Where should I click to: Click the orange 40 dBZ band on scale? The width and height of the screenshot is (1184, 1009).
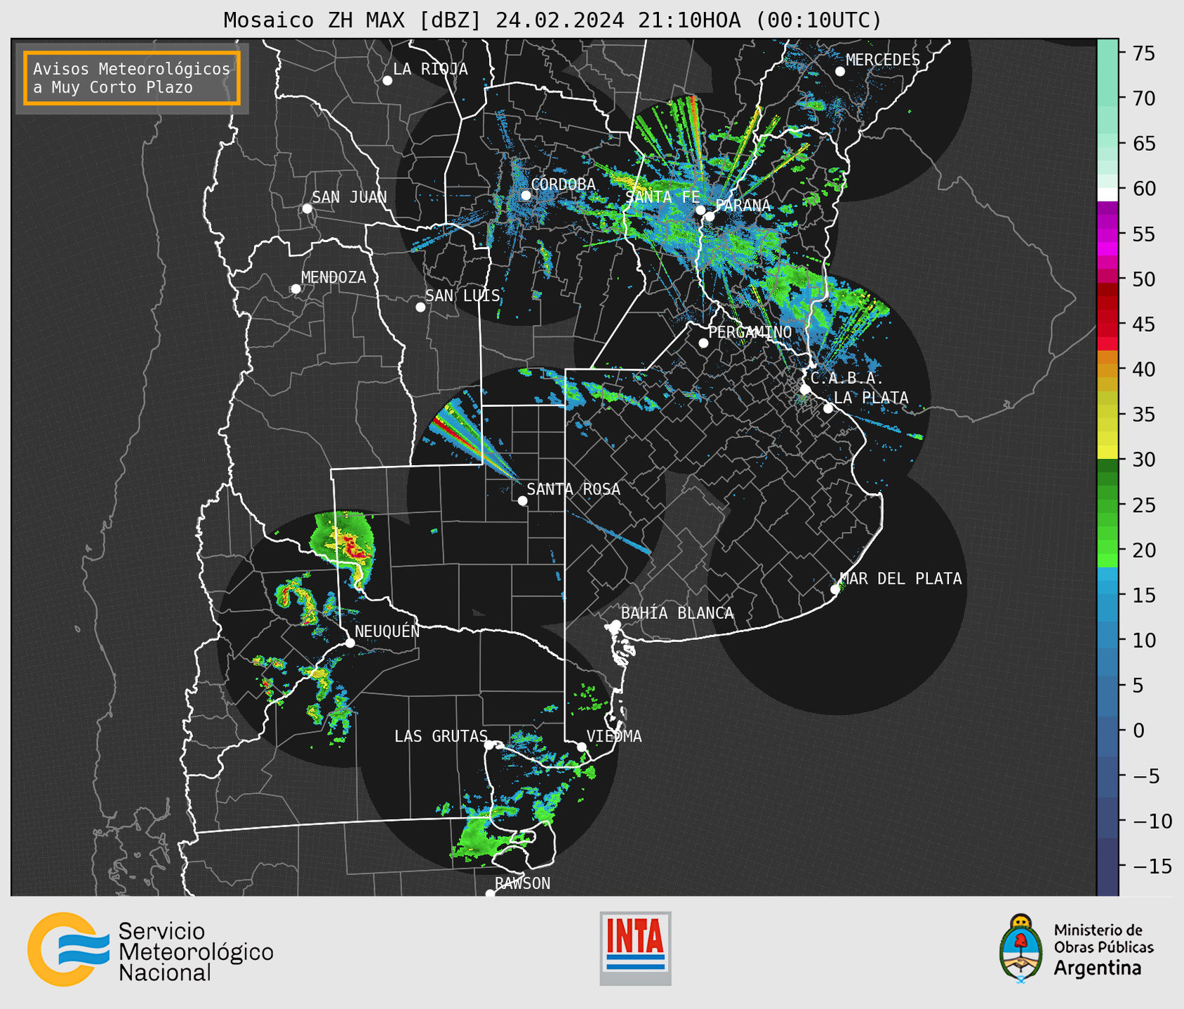tap(1107, 369)
